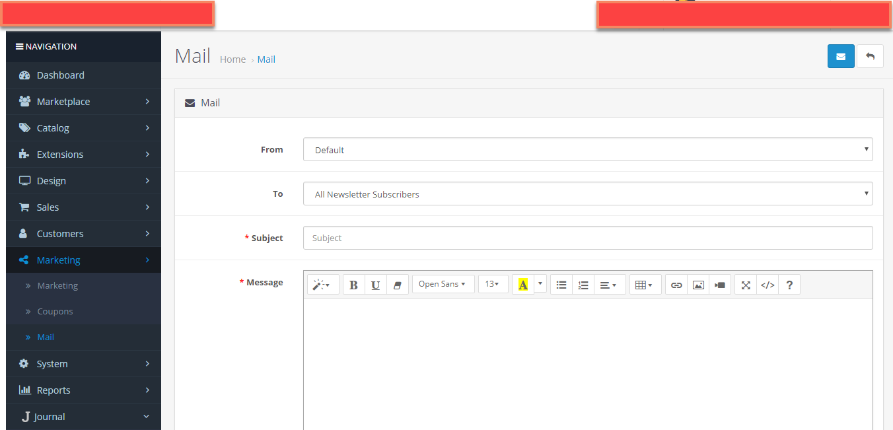
Task: Click into the Subject input field
Action: [588, 238]
